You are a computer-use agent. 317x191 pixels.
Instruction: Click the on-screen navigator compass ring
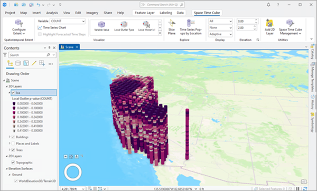[x=73, y=172]
